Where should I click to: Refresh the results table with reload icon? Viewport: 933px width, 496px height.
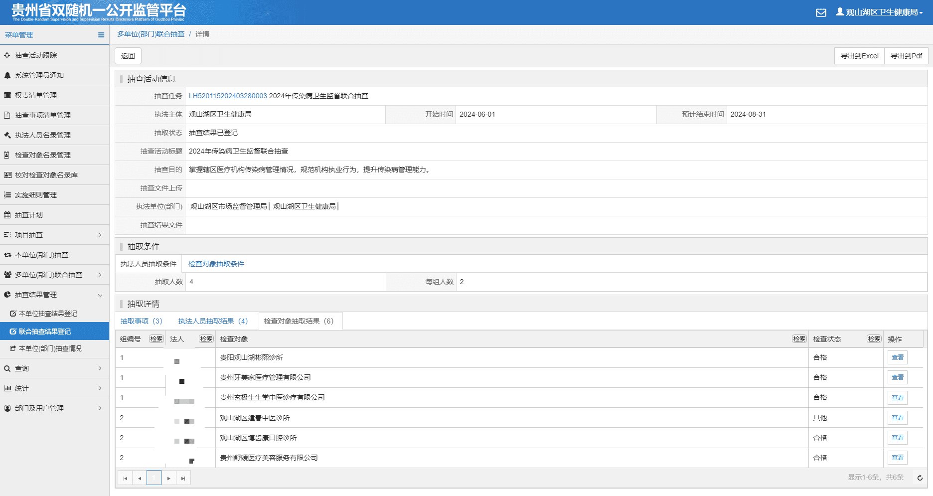[x=920, y=478]
